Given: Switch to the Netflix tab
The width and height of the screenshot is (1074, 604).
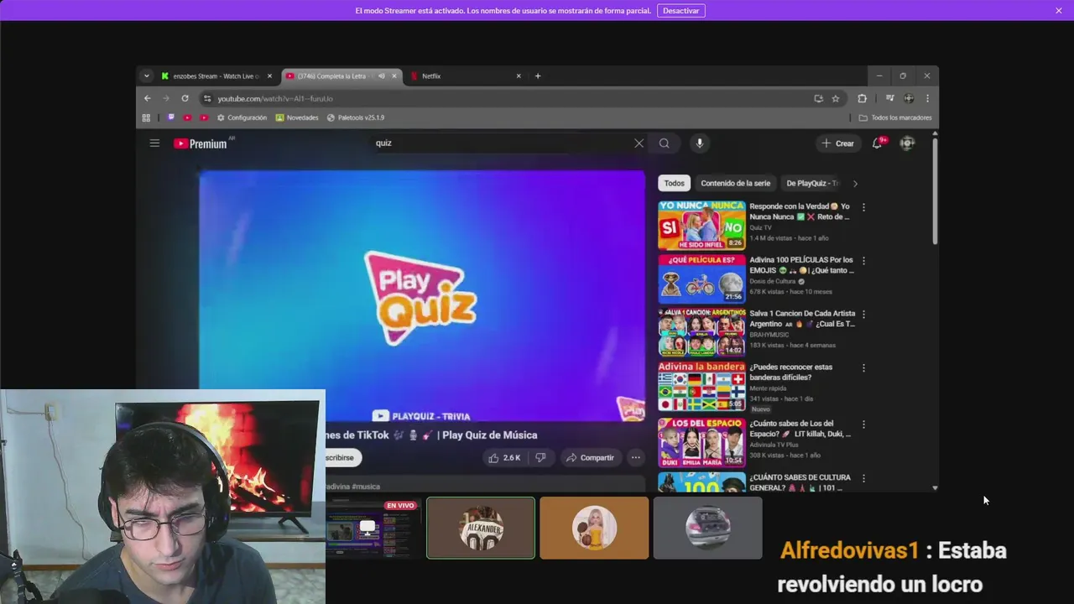Looking at the screenshot, I should coord(466,75).
